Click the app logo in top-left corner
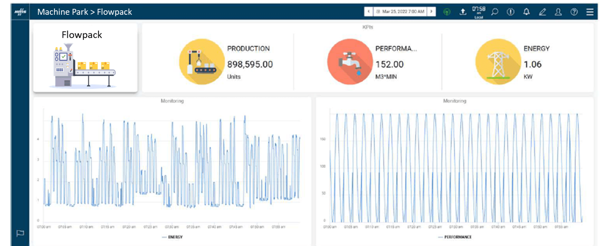The height and width of the screenshot is (246, 613). pos(20,12)
